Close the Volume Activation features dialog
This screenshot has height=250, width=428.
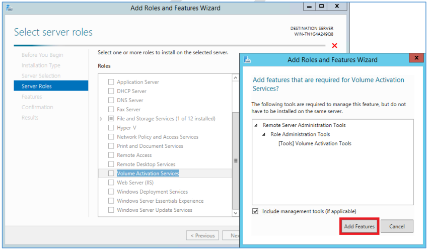tap(416, 58)
